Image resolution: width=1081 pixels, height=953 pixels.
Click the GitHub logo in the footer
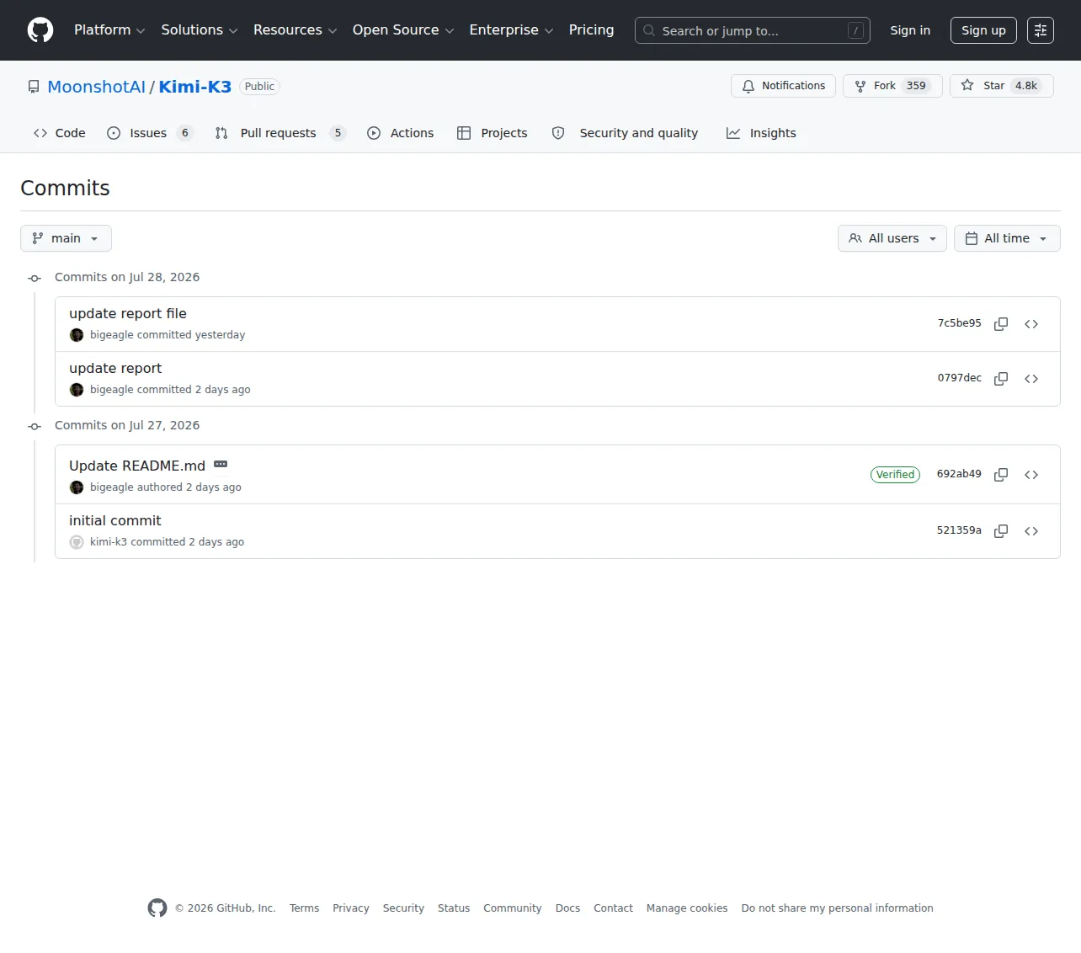coord(157,908)
